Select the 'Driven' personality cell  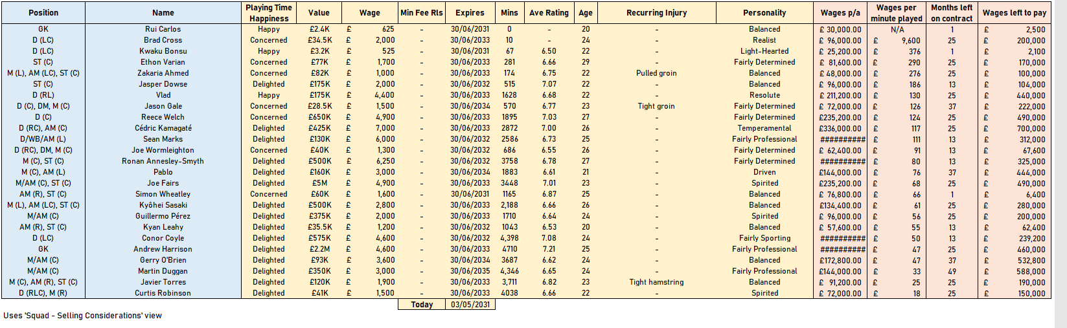[x=764, y=172]
